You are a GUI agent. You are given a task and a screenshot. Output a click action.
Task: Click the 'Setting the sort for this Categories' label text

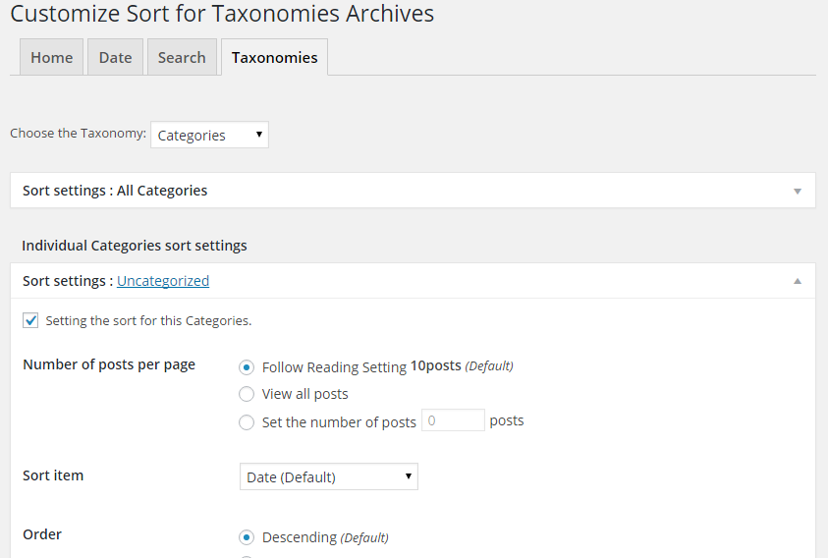click(x=148, y=320)
